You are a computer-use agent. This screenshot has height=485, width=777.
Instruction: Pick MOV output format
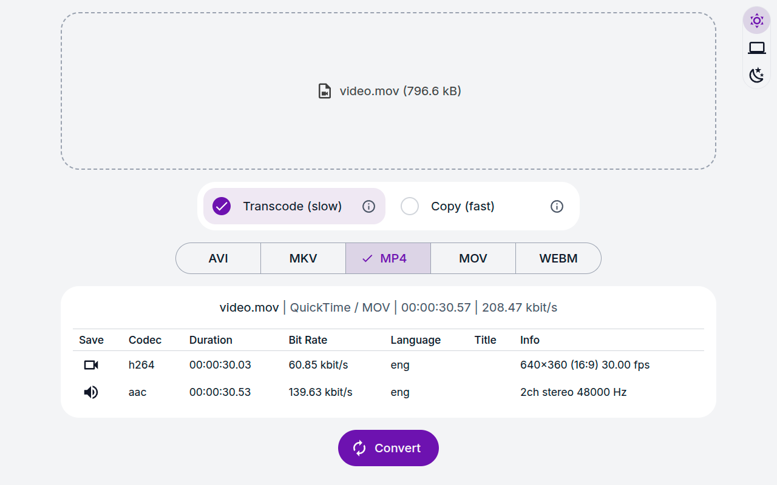tap(473, 258)
